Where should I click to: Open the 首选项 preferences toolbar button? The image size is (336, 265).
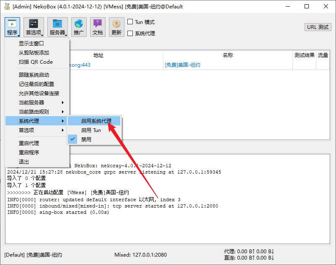point(34,27)
